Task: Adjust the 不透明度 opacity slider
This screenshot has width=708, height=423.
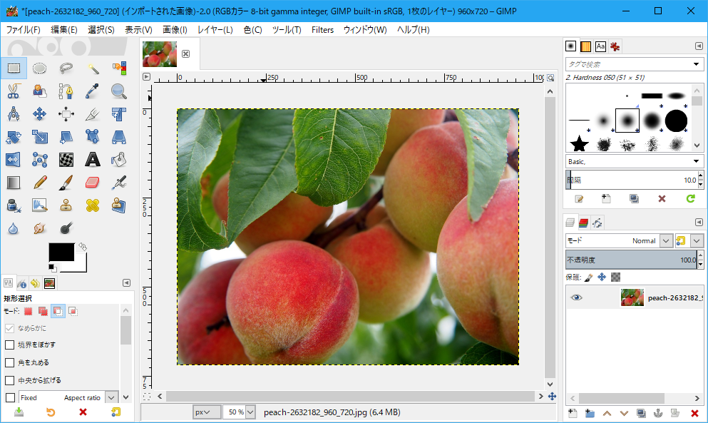Action: [631, 260]
